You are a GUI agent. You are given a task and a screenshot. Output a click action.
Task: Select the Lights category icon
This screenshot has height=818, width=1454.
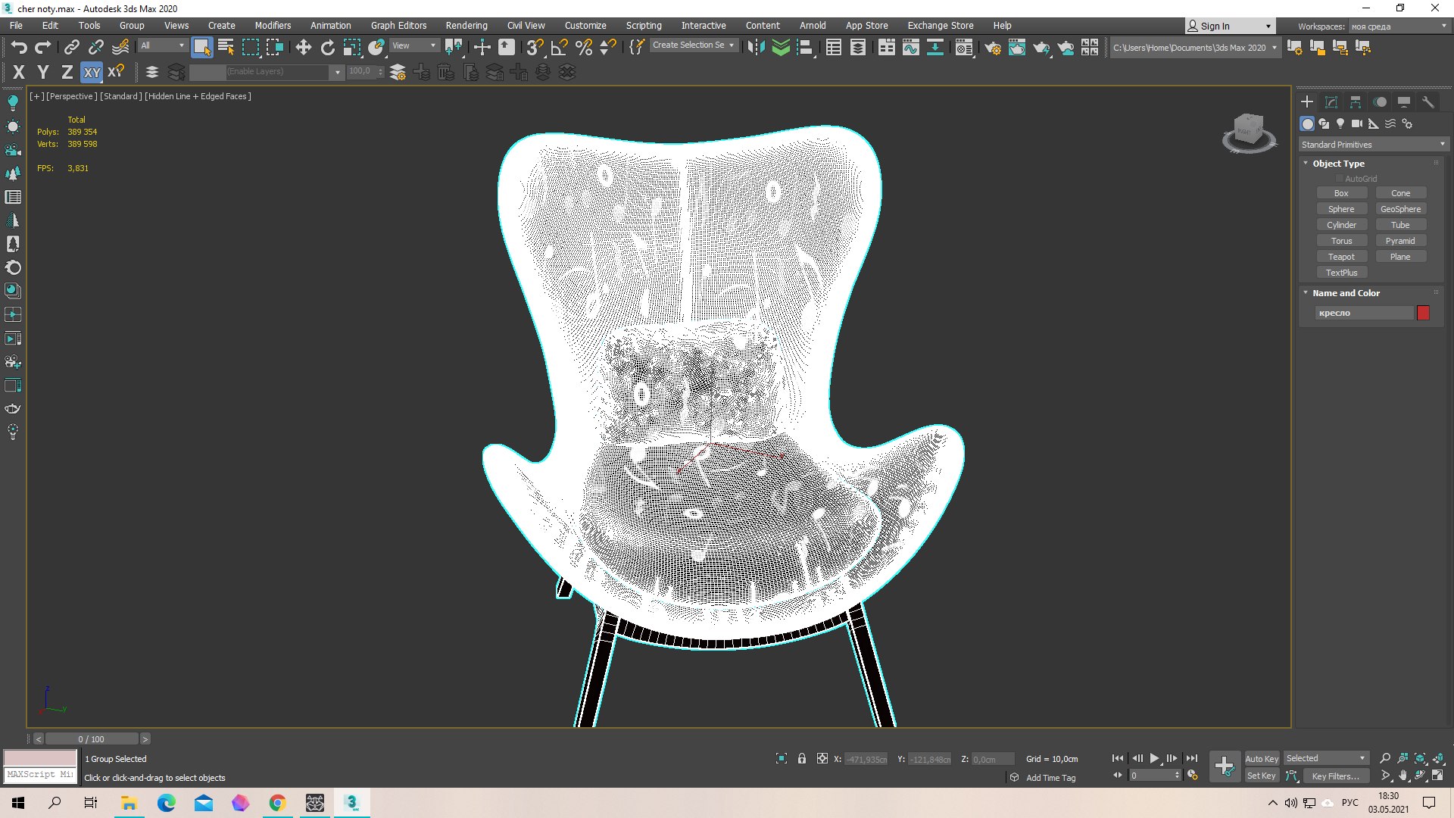[1340, 123]
